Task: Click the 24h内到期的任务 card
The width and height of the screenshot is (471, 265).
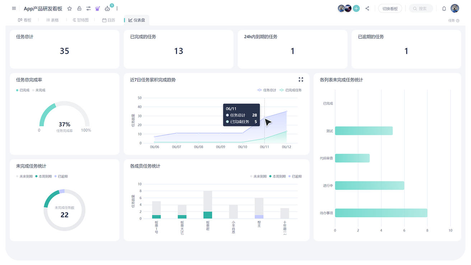Action: pos(292,49)
